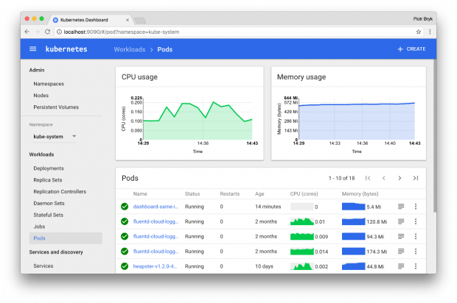Click the Name column header
This screenshot has height=303, width=457.
(x=140, y=193)
